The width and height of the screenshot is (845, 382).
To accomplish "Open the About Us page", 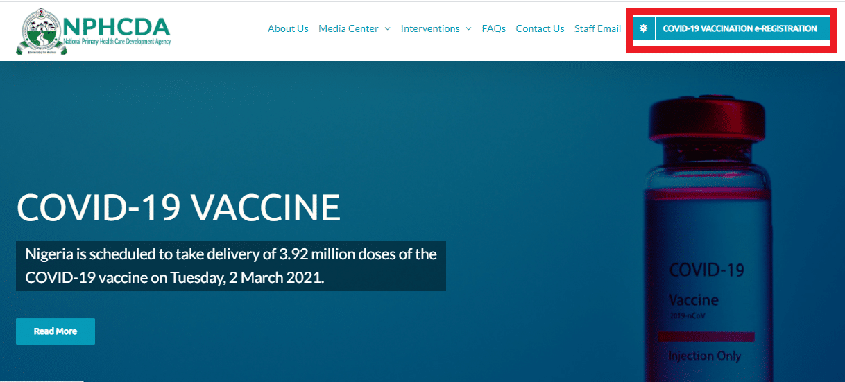I will [288, 28].
